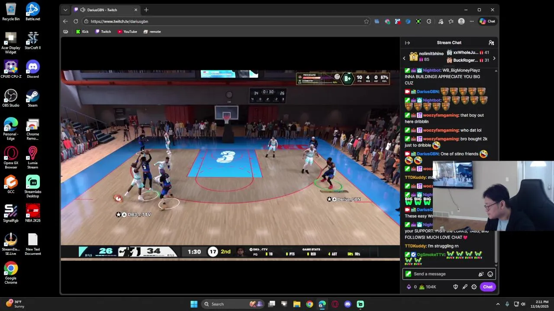Open the GCC desktop icon
Viewport: 554px width, 311px height.
point(11,184)
